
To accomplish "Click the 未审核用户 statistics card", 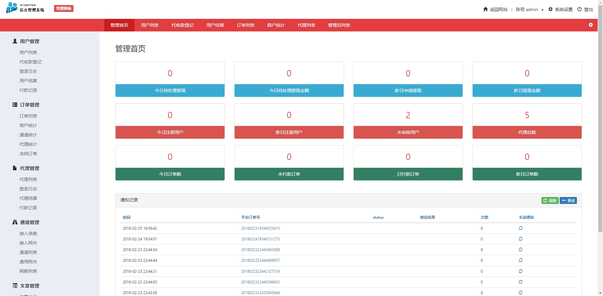I will pyautogui.click(x=408, y=121).
